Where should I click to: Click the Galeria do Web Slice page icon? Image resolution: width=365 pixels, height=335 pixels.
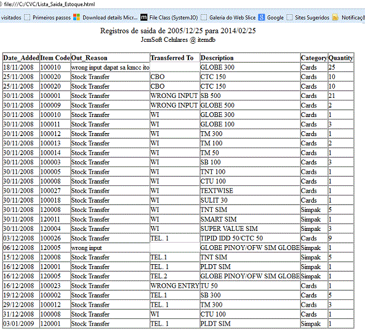pos(204,17)
